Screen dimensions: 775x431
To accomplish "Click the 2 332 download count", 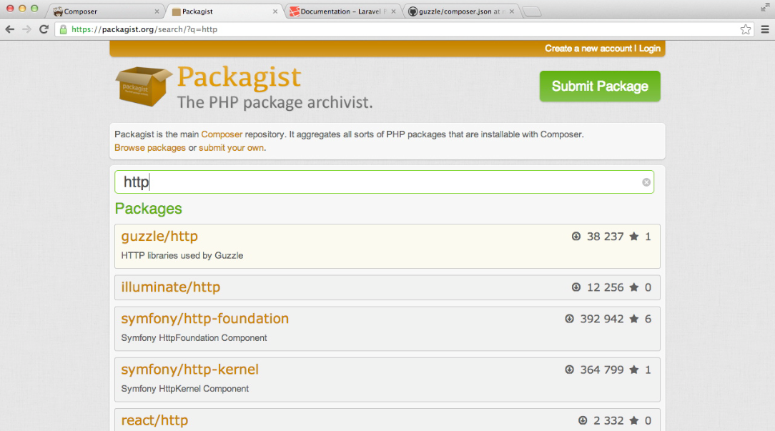I will 608,420.
